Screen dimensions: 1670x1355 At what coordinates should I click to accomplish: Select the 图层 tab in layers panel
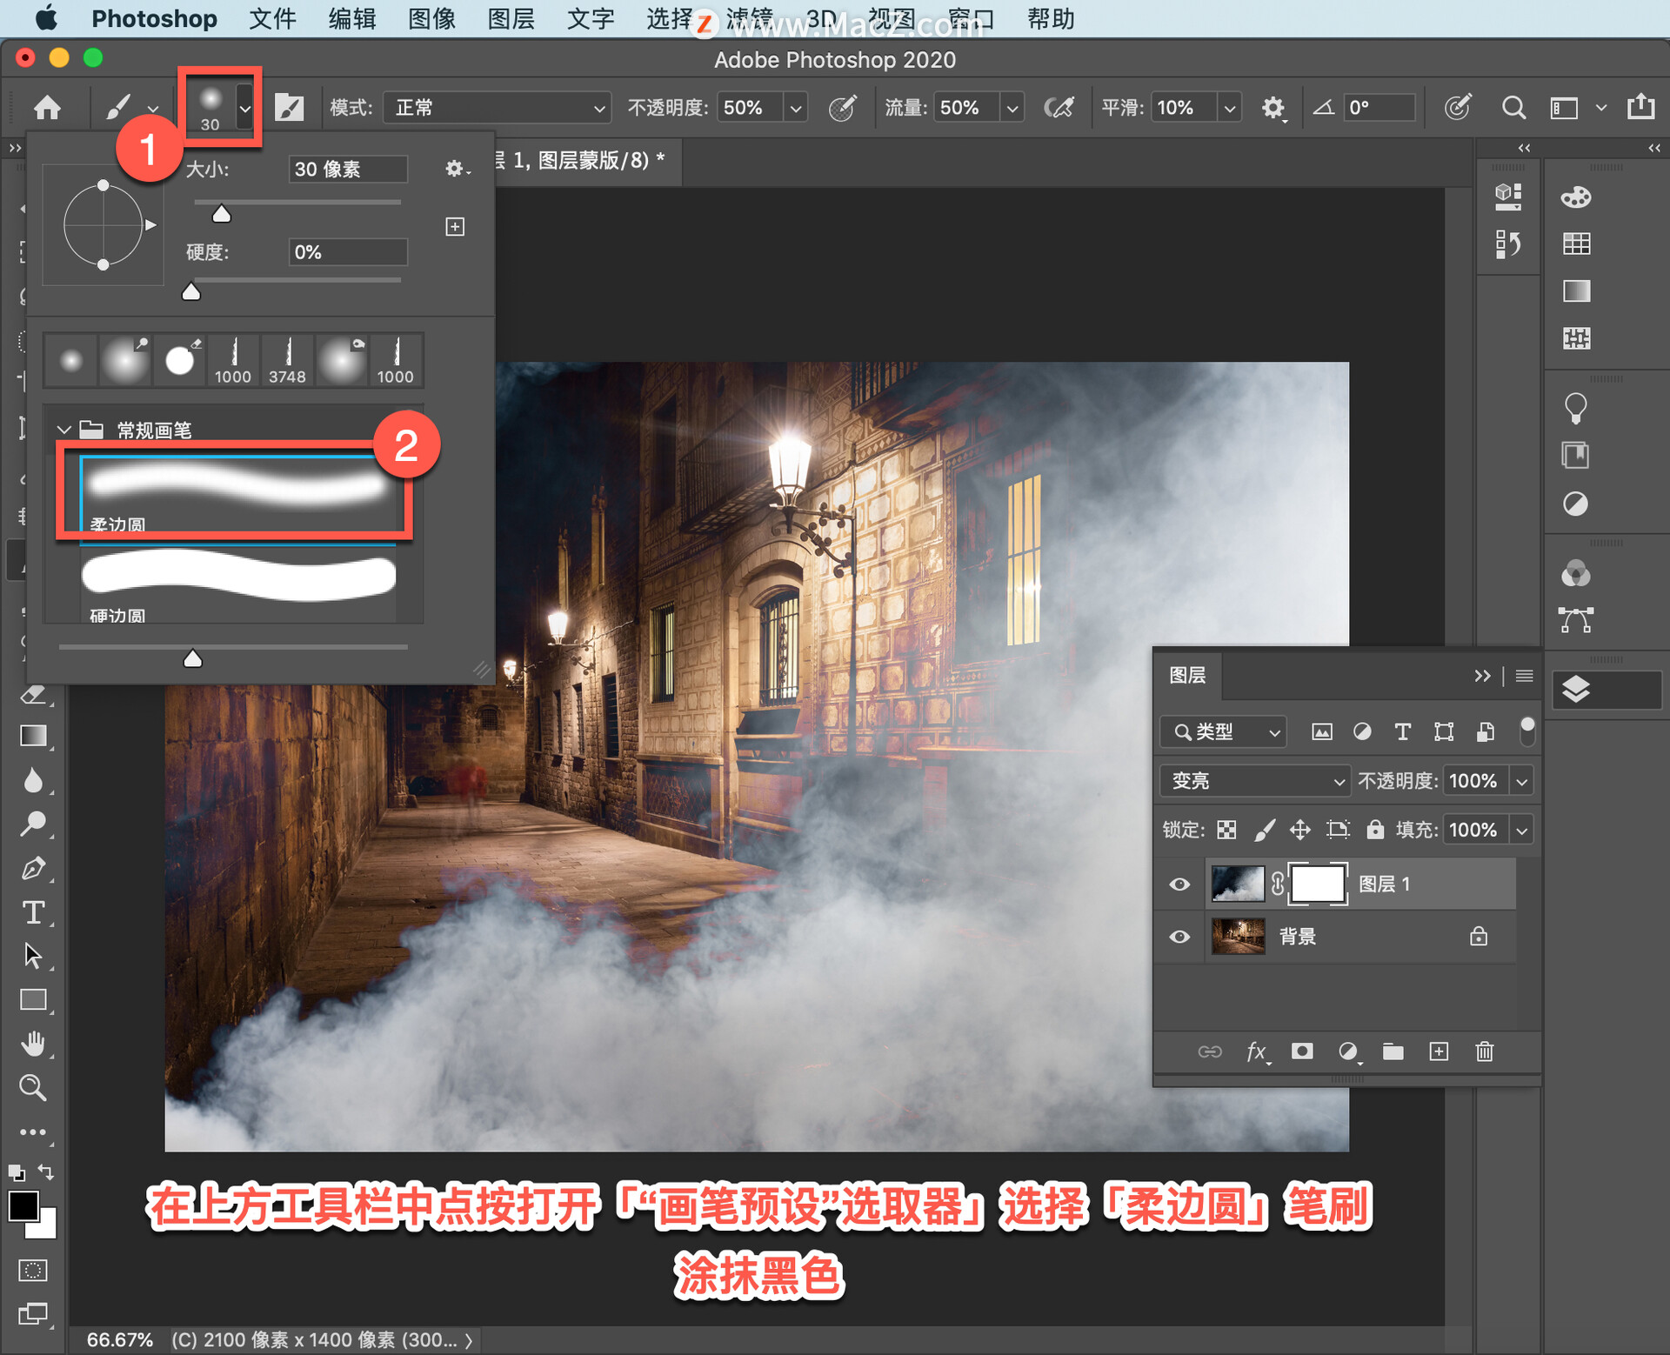click(1187, 675)
